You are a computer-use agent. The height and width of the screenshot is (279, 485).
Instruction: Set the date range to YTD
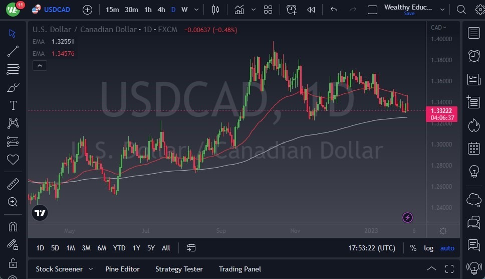click(119, 248)
